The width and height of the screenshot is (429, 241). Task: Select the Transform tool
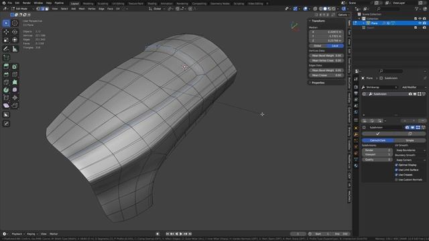coord(15,40)
